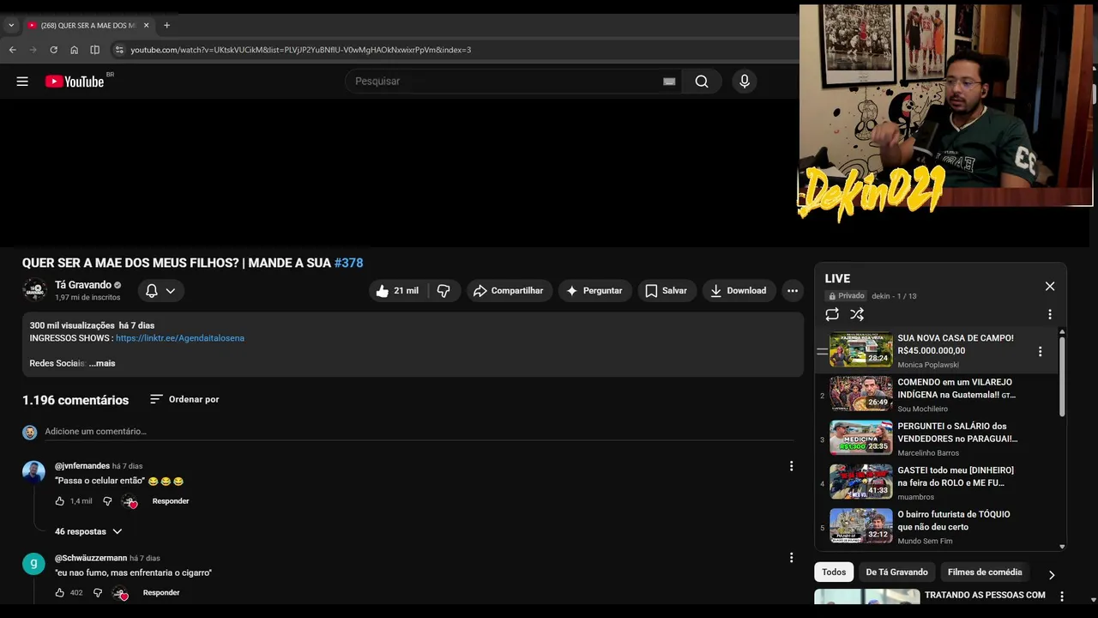Select the Filmes de comédia filter chip
The image size is (1098, 618).
click(985, 573)
